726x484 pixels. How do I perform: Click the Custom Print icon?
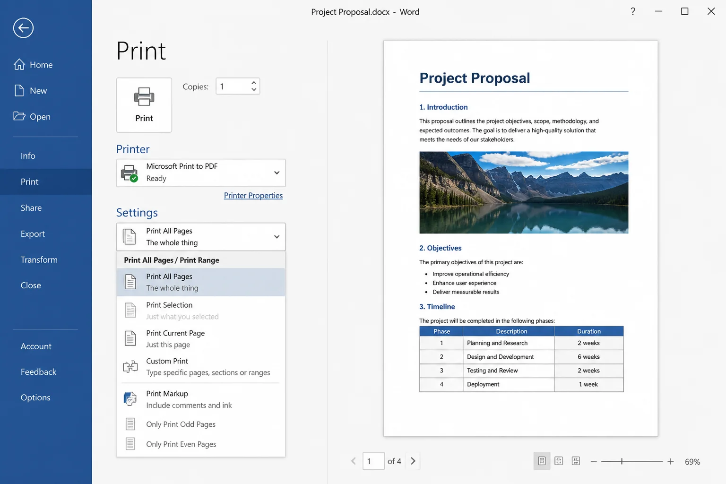pyautogui.click(x=130, y=366)
